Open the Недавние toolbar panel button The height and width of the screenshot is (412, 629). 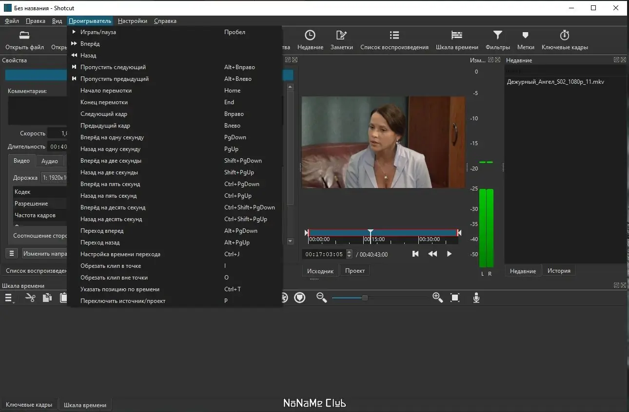coord(310,40)
